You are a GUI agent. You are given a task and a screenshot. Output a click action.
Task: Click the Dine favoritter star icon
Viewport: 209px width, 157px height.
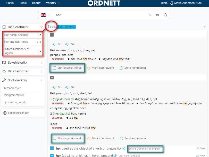4,72
